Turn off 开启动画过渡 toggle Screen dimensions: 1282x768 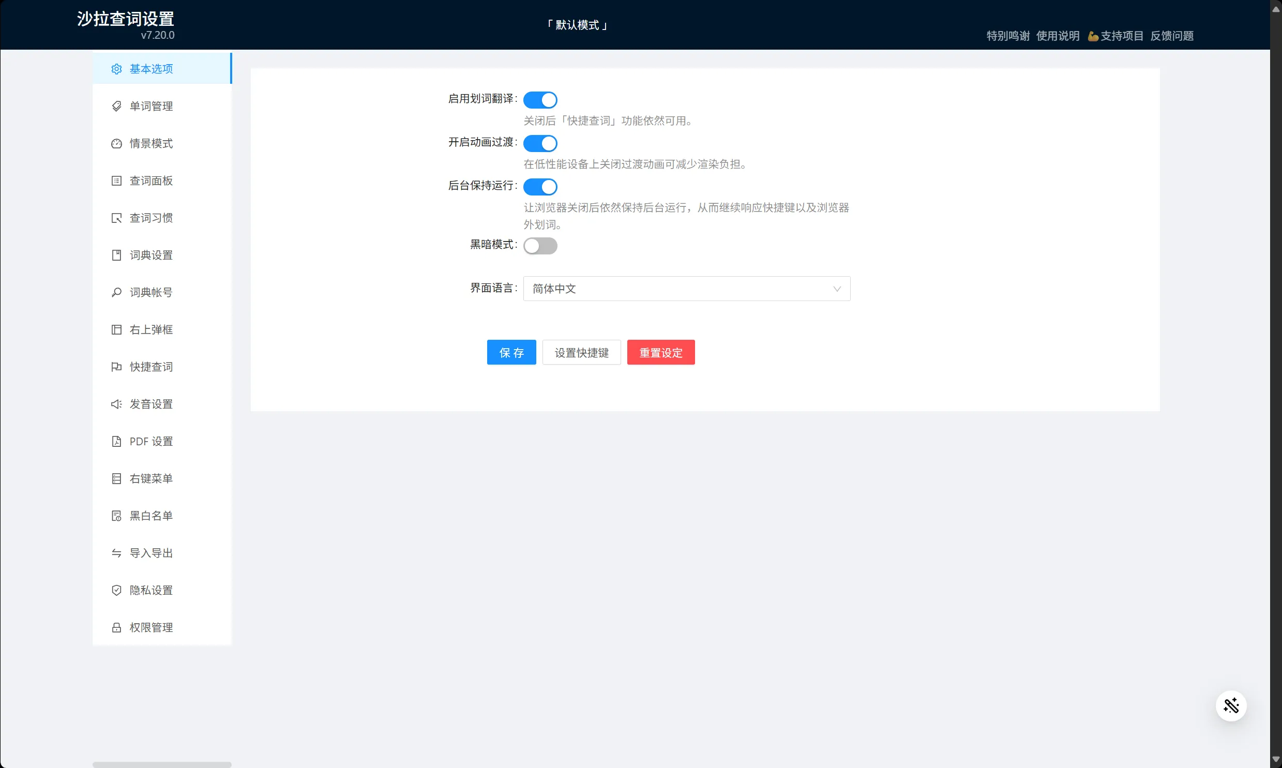point(540,143)
